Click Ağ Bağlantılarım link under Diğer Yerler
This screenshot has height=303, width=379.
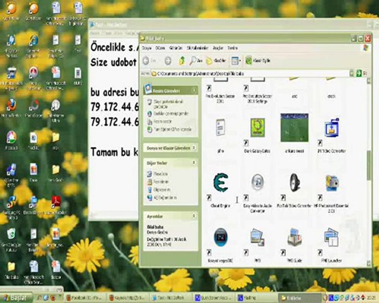tap(165, 198)
